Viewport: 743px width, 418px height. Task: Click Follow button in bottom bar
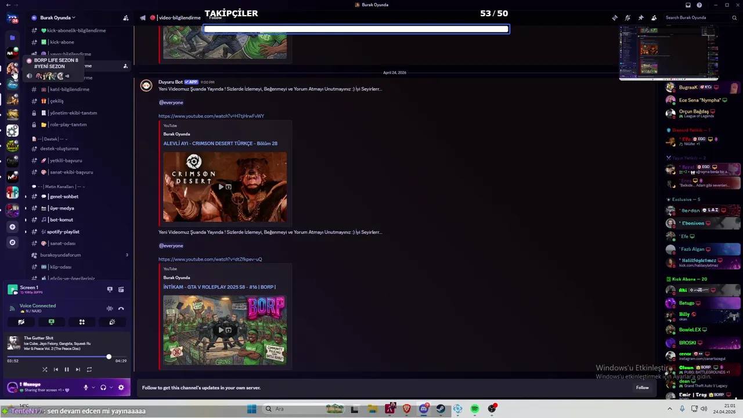642,388
